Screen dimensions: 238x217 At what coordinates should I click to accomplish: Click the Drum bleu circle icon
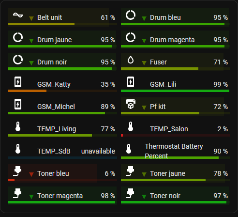click(131, 15)
